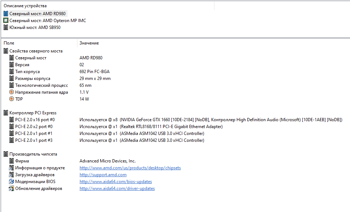This screenshot has width=350, height=212.
Task: Click the Напряжение питания ядра field label
Action: (x=42, y=92)
